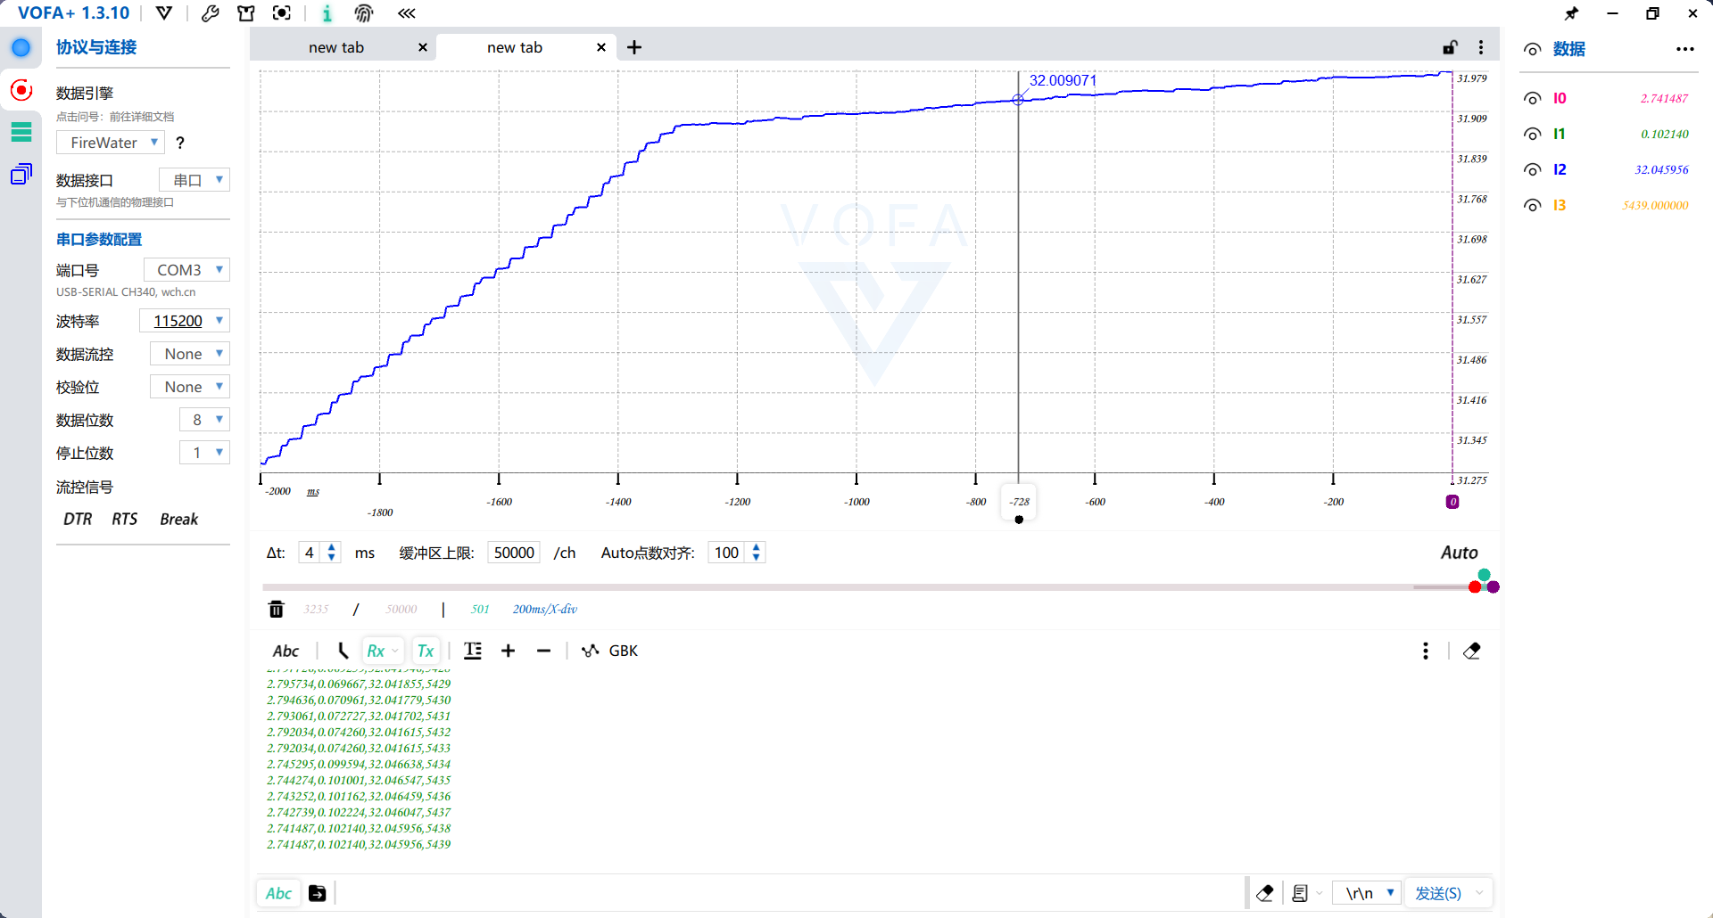Open the wrench settings tool
This screenshot has height=918, width=1713.
211,13
